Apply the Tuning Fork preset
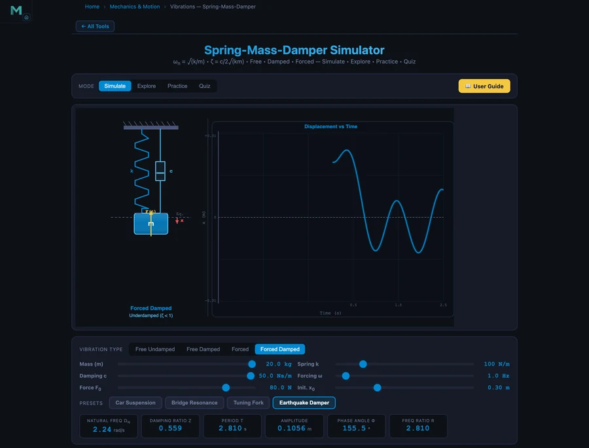Viewport: 589px width, 448px height. [x=248, y=403]
